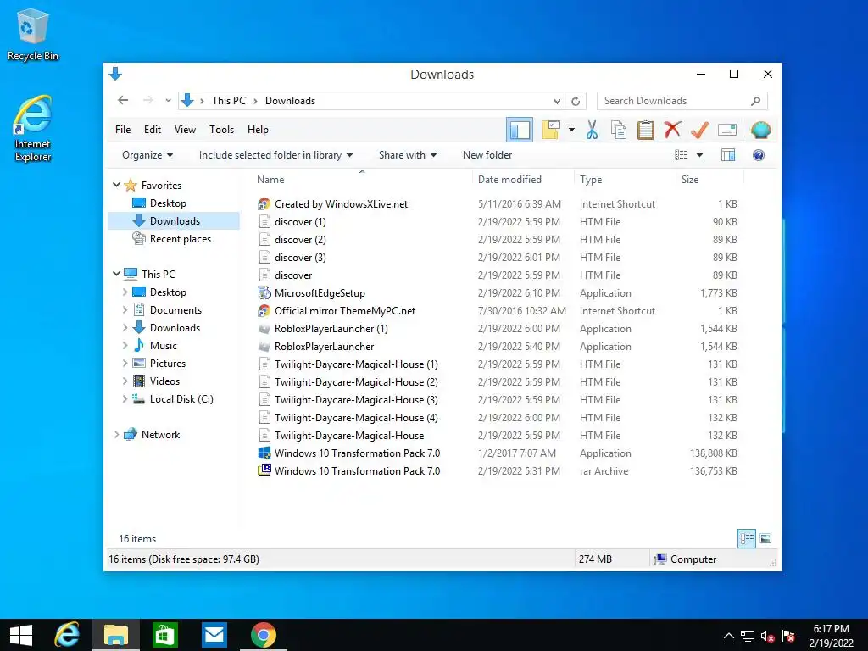Image resolution: width=868 pixels, height=651 pixels.
Task: Click the yellow folder options toolbar icon
Action: point(551,130)
